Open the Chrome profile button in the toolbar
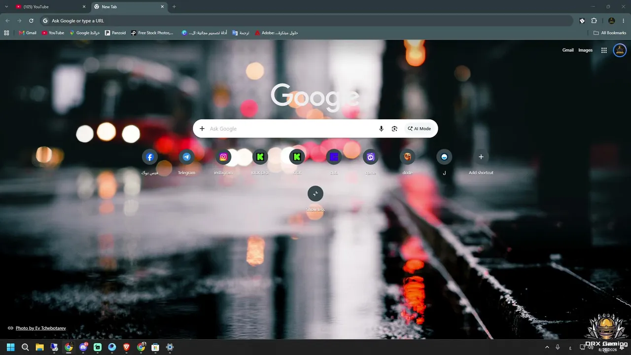The height and width of the screenshot is (355, 631). [x=612, y=21]
